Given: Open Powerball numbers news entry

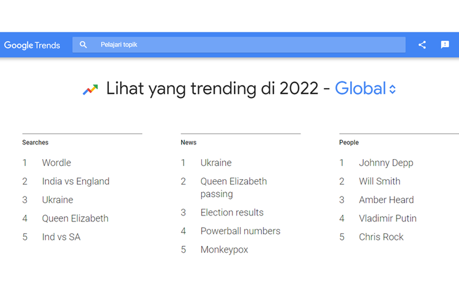Looking at the screenshot, I should point(241,231).
